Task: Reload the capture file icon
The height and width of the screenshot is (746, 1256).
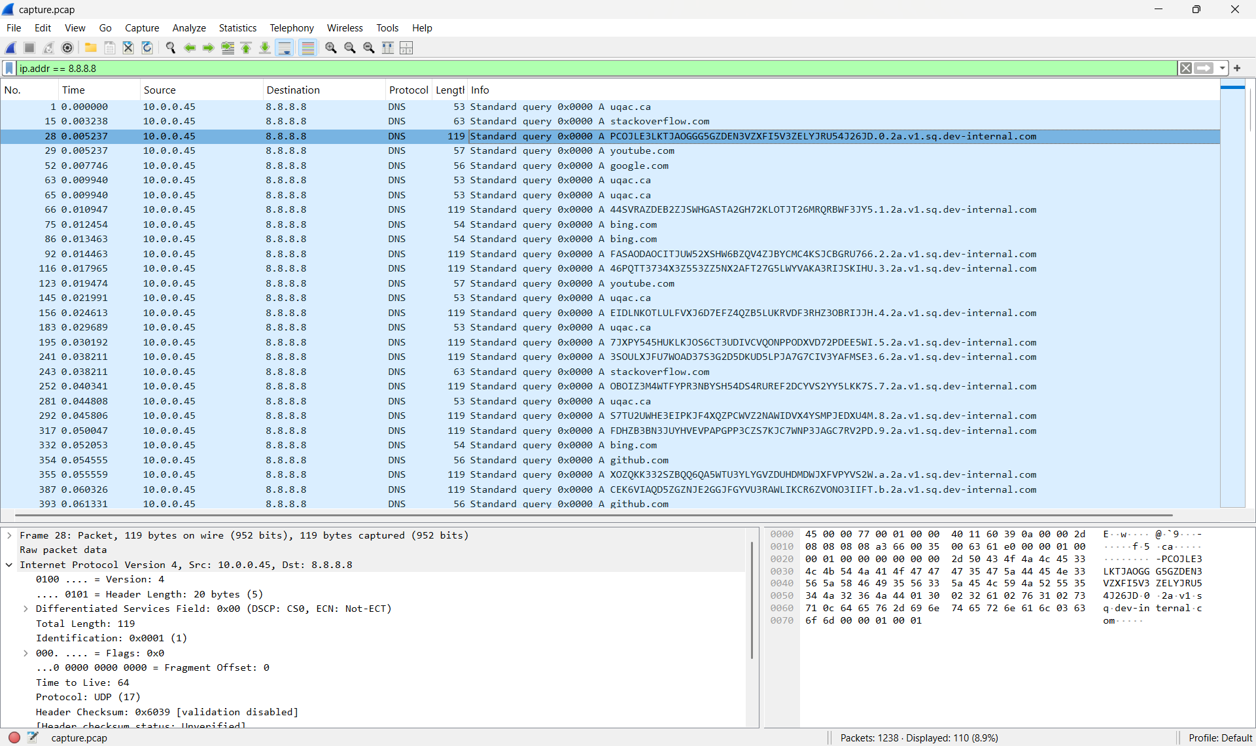Action: 147,48
